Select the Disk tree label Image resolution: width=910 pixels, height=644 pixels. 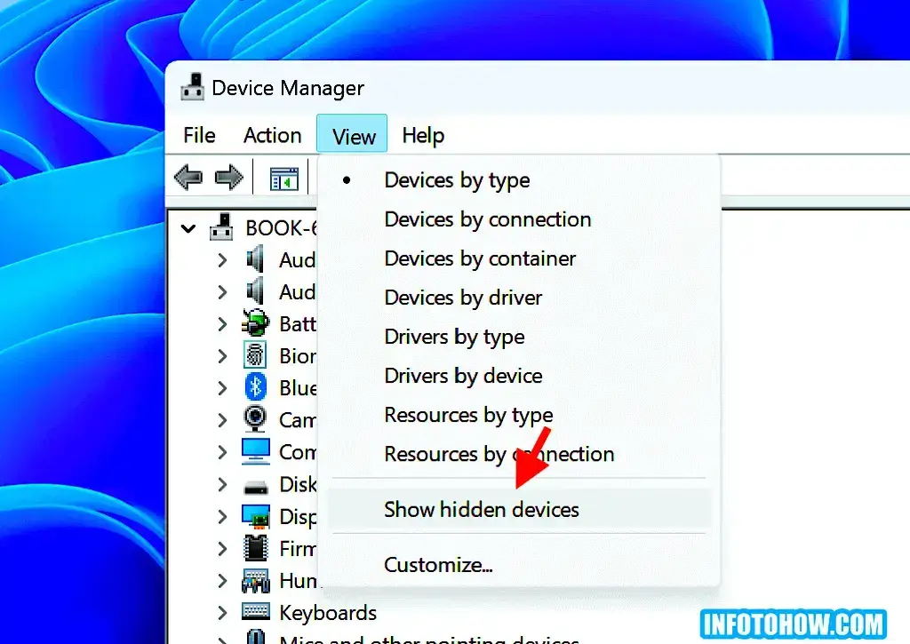pyautogui.click(x=298, y=484)
